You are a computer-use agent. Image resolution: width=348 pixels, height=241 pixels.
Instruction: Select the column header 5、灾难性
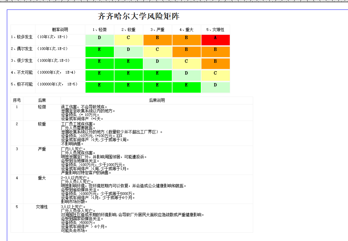[215, 29]
